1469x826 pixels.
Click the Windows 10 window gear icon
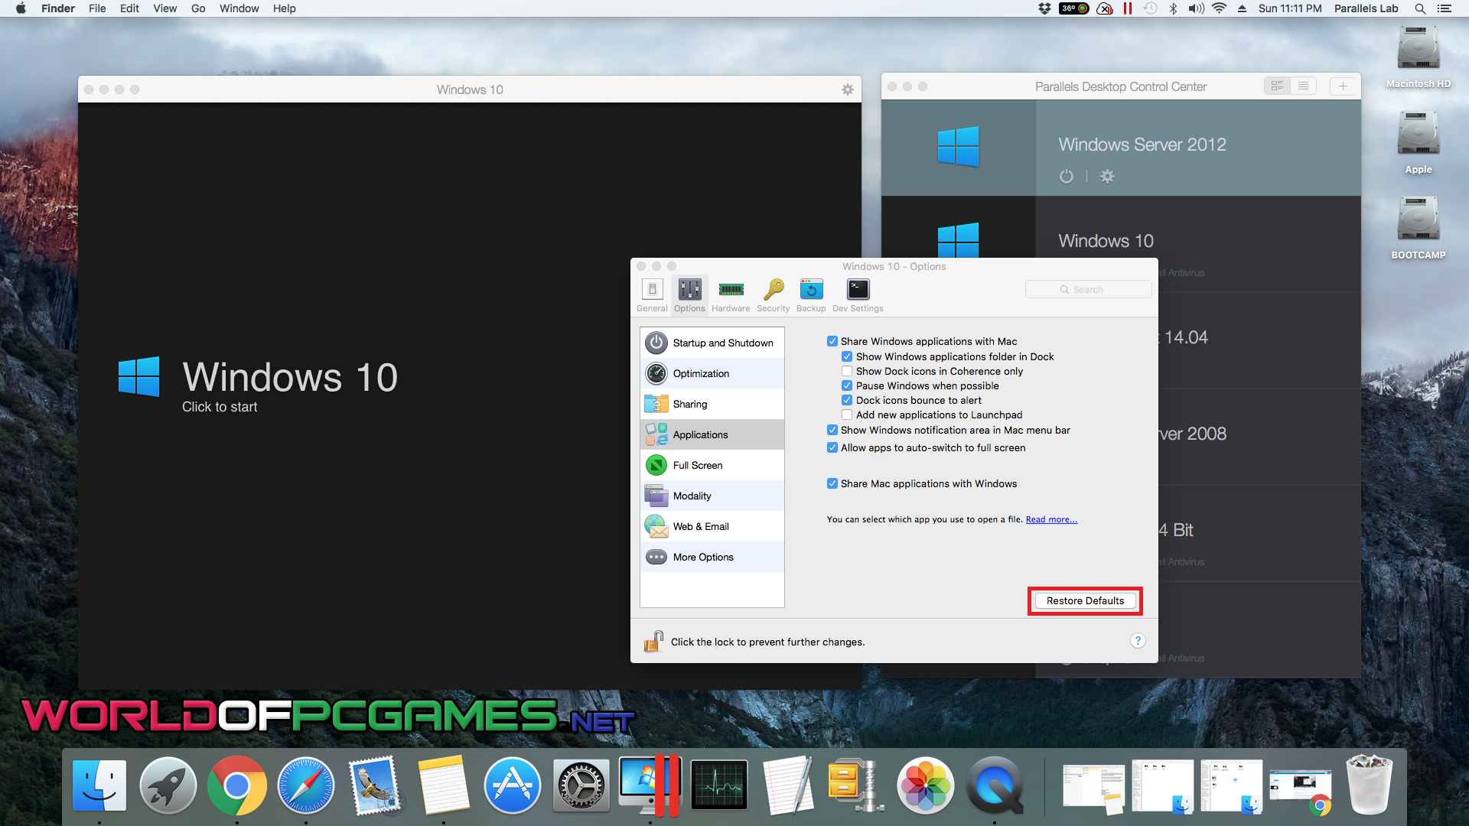pos(847,89)
